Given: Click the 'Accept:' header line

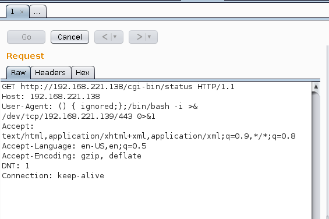Looking at the screenshot, I should pos(18,126).
